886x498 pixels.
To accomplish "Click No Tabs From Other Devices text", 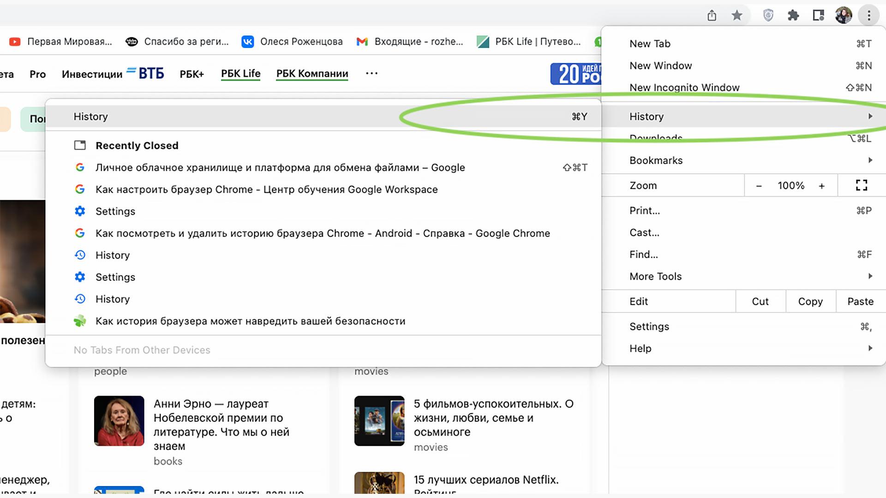I will [141, 350].
